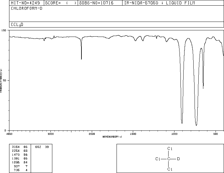Click the 100 transmittance axis label

pyautogui.click(x=4, y=30)
